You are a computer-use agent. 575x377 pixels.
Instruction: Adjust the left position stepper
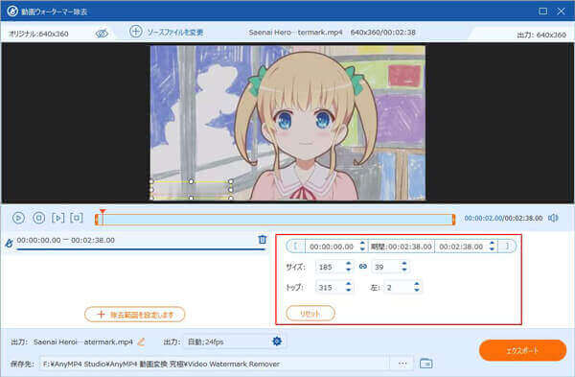[x=417, y=287]
